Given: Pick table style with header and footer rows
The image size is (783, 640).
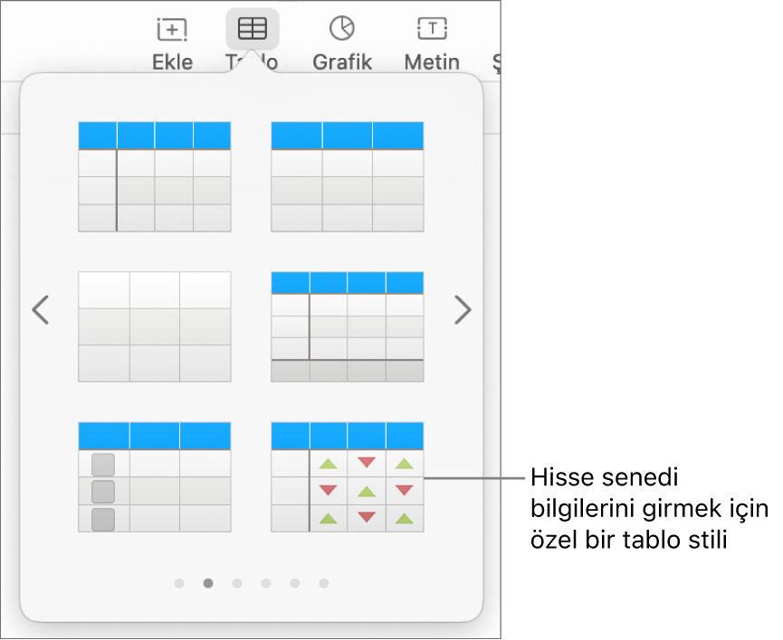Looking at the screenshot, I should coord(348,326).
